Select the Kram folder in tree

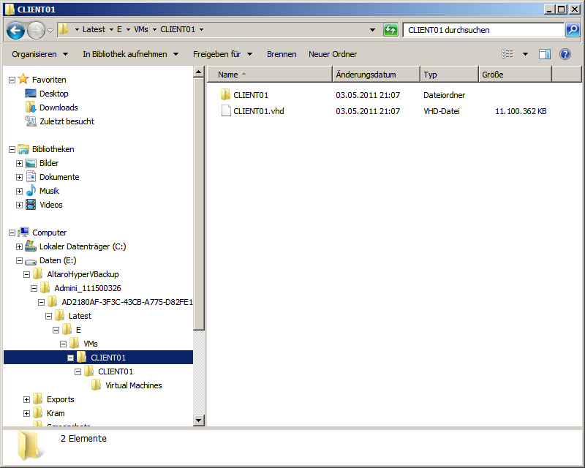point(56,413)
